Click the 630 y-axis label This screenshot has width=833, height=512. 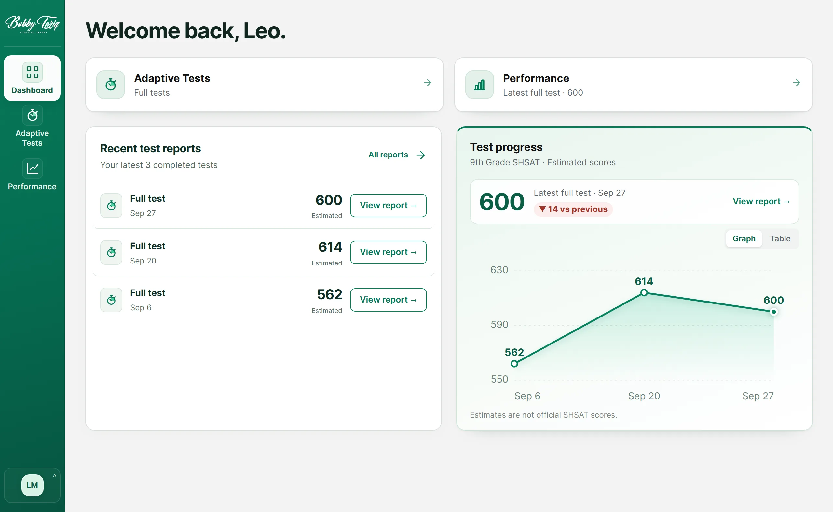point(499,270)
